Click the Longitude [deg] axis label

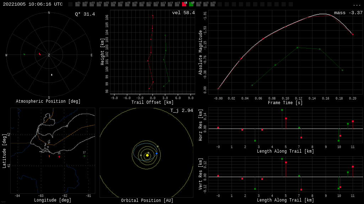tap(53, 200)
